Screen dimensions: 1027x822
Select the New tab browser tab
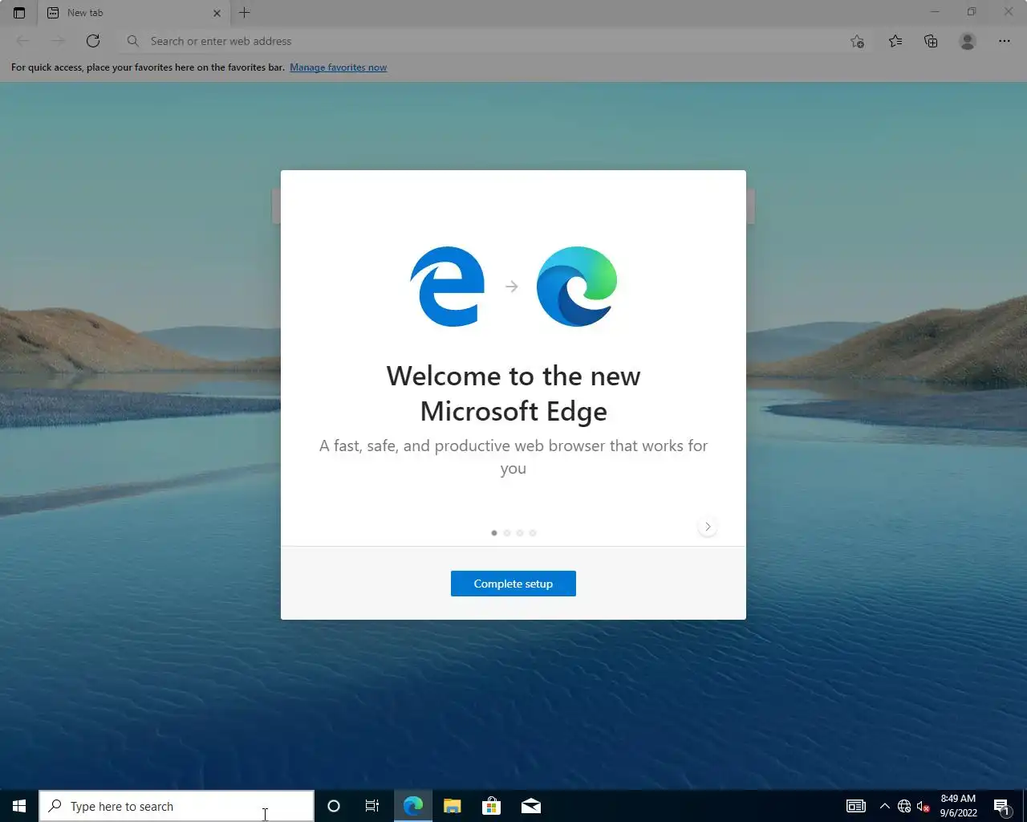pos(133,13)
